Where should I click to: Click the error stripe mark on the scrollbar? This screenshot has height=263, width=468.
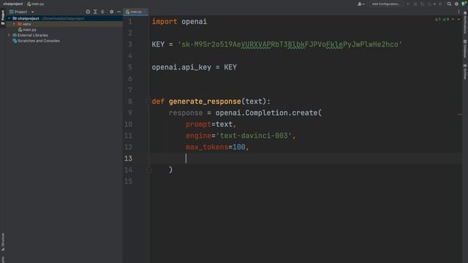pos(460,114)
